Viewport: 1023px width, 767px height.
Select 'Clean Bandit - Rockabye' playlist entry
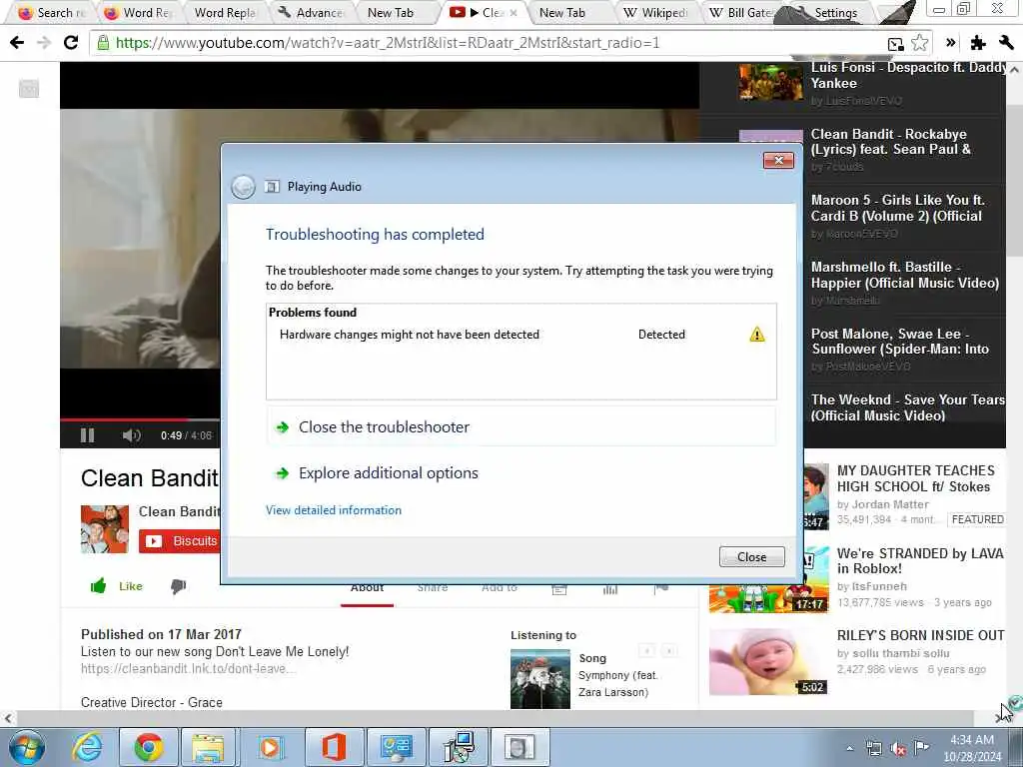tap(871, 150)
